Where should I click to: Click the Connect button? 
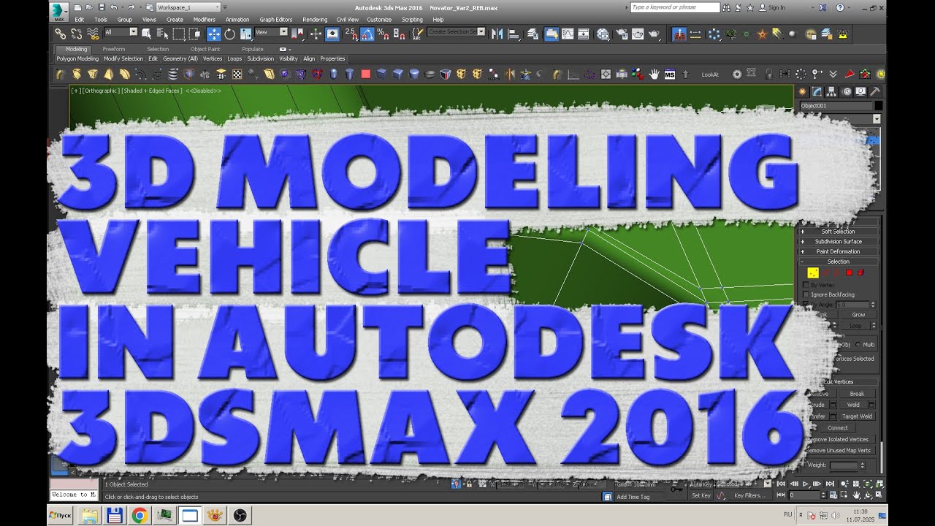tap(838, 428)
